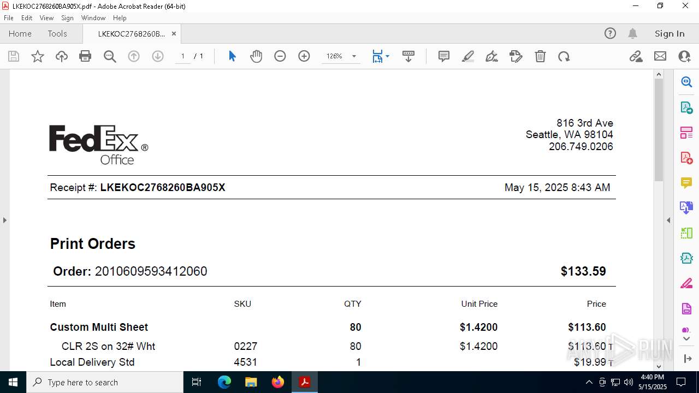This screenshot has height=393, width=699.
Task: Choose the Selection arrow tool
Action: pyautogui.click(x=232, y=56)
